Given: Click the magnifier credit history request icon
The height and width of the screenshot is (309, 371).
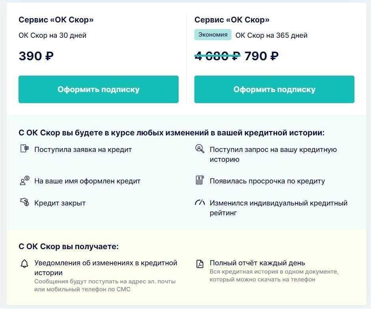Looking at the screenshot, I should click(x=199, y=149).
